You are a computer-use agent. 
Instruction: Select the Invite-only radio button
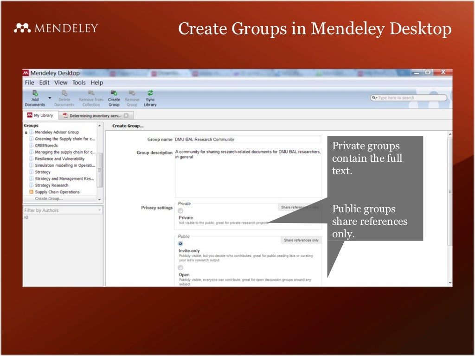[180, 244]
